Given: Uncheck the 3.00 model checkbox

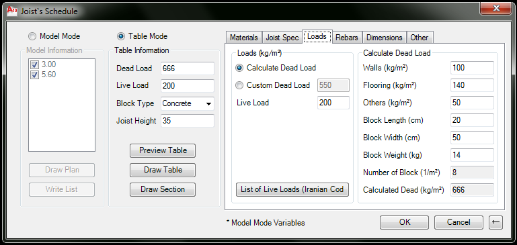Looking at the screenshot, I should [x=34, y=64].
